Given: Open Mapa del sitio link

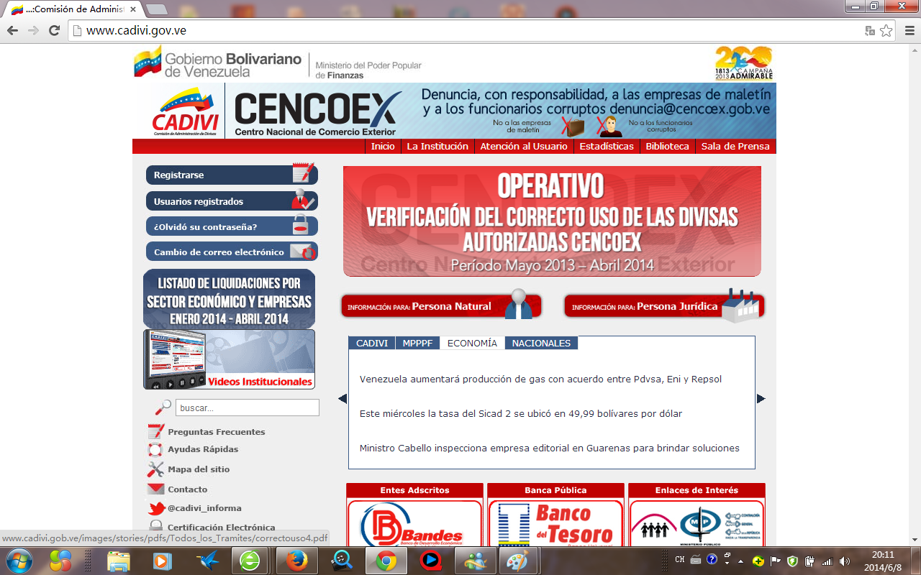Looking at the screenshot, I should coord(199,469).
